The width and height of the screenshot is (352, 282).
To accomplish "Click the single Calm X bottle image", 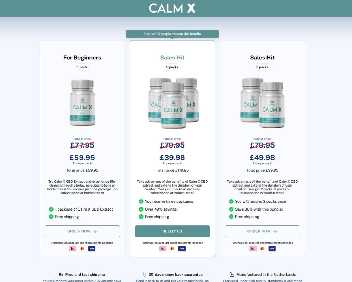I will click(82, 102).
